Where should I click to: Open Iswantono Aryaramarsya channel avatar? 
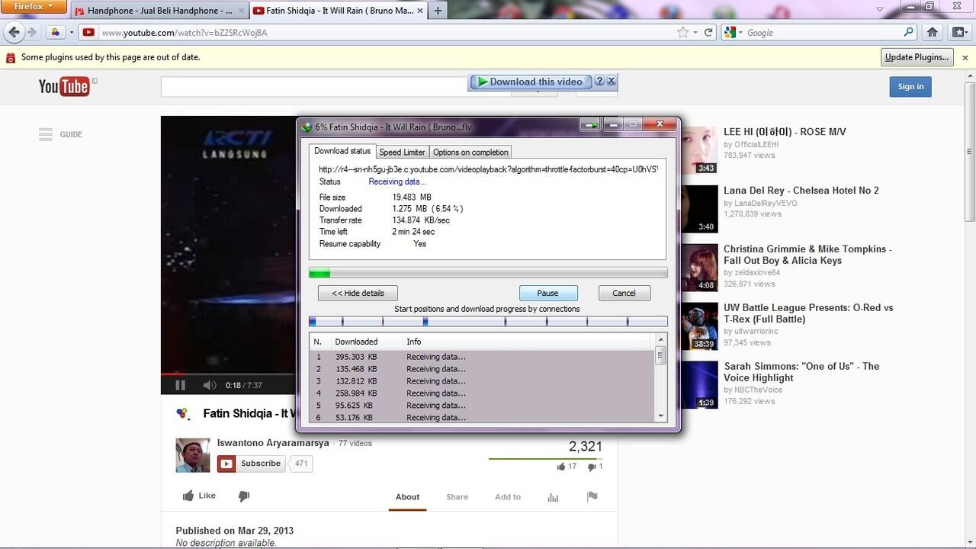tap(193, 455)
